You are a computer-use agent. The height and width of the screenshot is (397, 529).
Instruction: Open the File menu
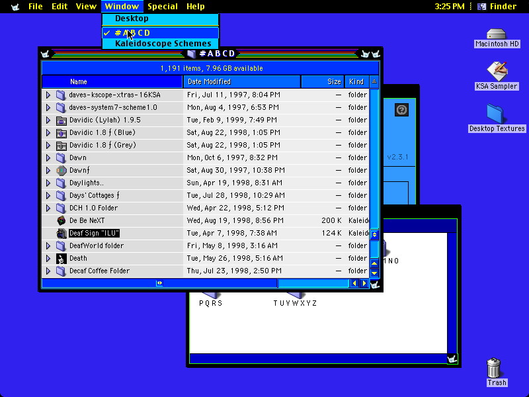tap(36, 7)
